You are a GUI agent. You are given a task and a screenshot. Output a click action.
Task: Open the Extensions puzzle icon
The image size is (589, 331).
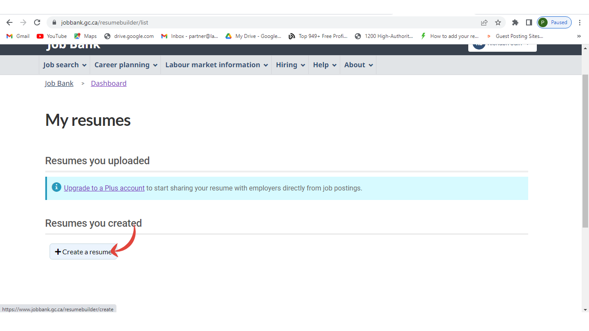(515, 22)
